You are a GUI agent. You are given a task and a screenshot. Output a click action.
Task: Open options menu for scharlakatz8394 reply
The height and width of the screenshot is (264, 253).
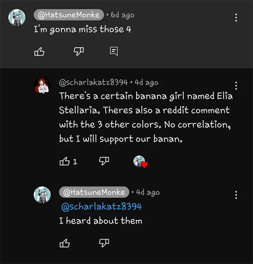pos(236,86)
